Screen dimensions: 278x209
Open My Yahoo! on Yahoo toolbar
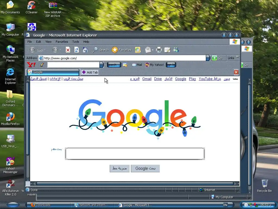pyautogui.click(x=154, y=65)
